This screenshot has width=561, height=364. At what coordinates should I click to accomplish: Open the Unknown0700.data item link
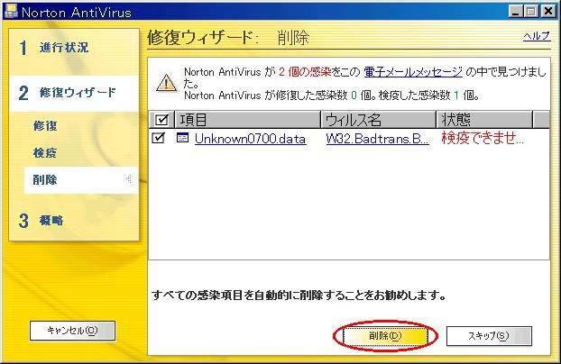250,139
